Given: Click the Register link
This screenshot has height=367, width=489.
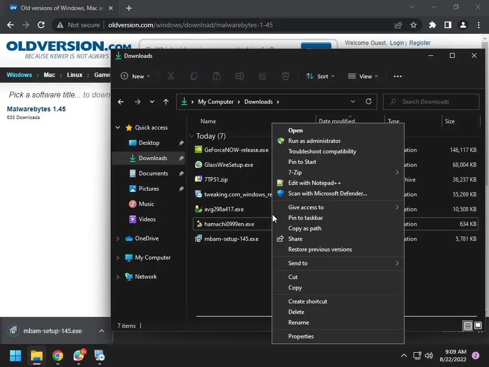Looking at the screenshot, I should 420,43.
